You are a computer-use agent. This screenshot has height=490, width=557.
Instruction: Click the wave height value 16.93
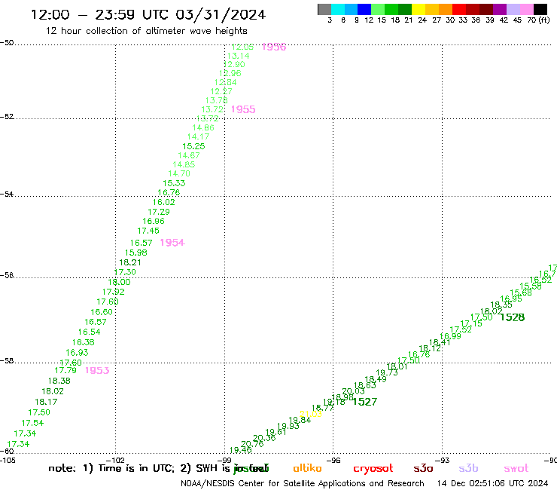point(77,353)
